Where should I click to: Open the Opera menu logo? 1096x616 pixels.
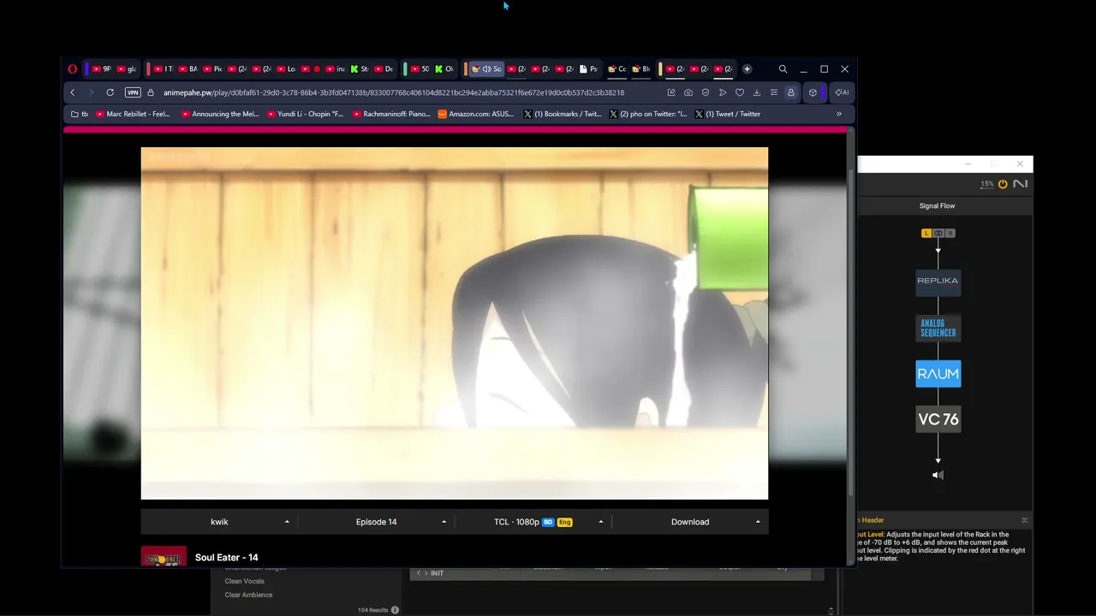coord(73,69)
